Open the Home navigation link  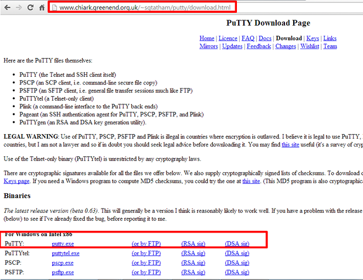coord(207,38)
